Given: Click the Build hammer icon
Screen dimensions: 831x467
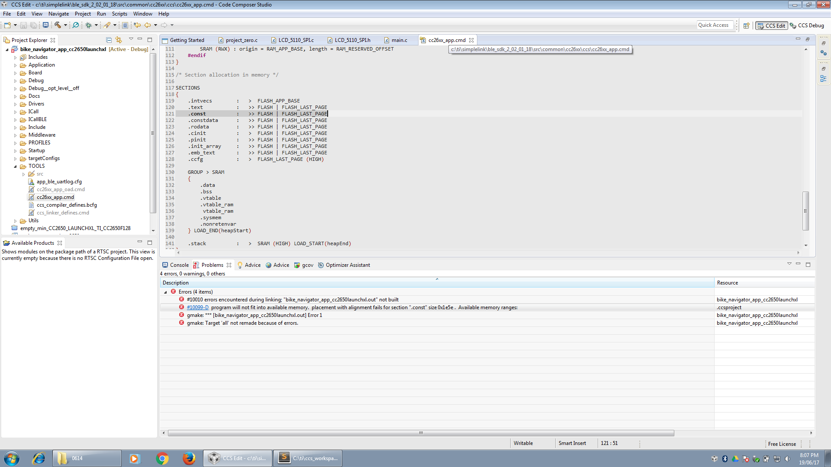Looking at the screenshot, I should [58, 25].
